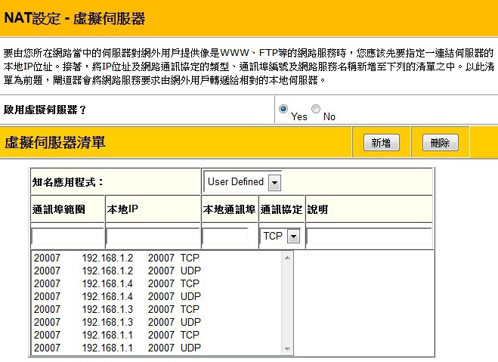Select the 192.168.1.1 TCP list entry
Viewport: 498px width, 362px height.
point(117,335)
